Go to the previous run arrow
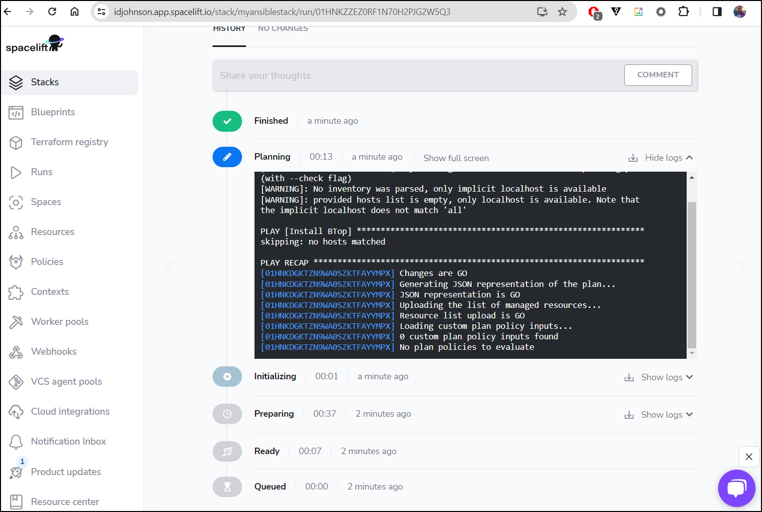 point(170,267)
